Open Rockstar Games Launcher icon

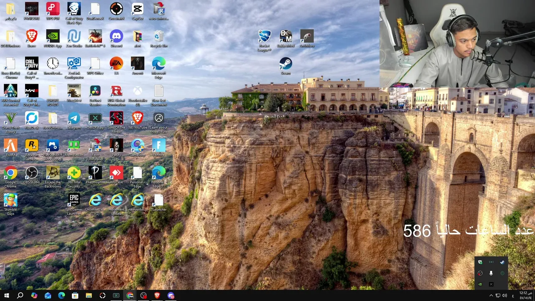(x=32, y=149)
